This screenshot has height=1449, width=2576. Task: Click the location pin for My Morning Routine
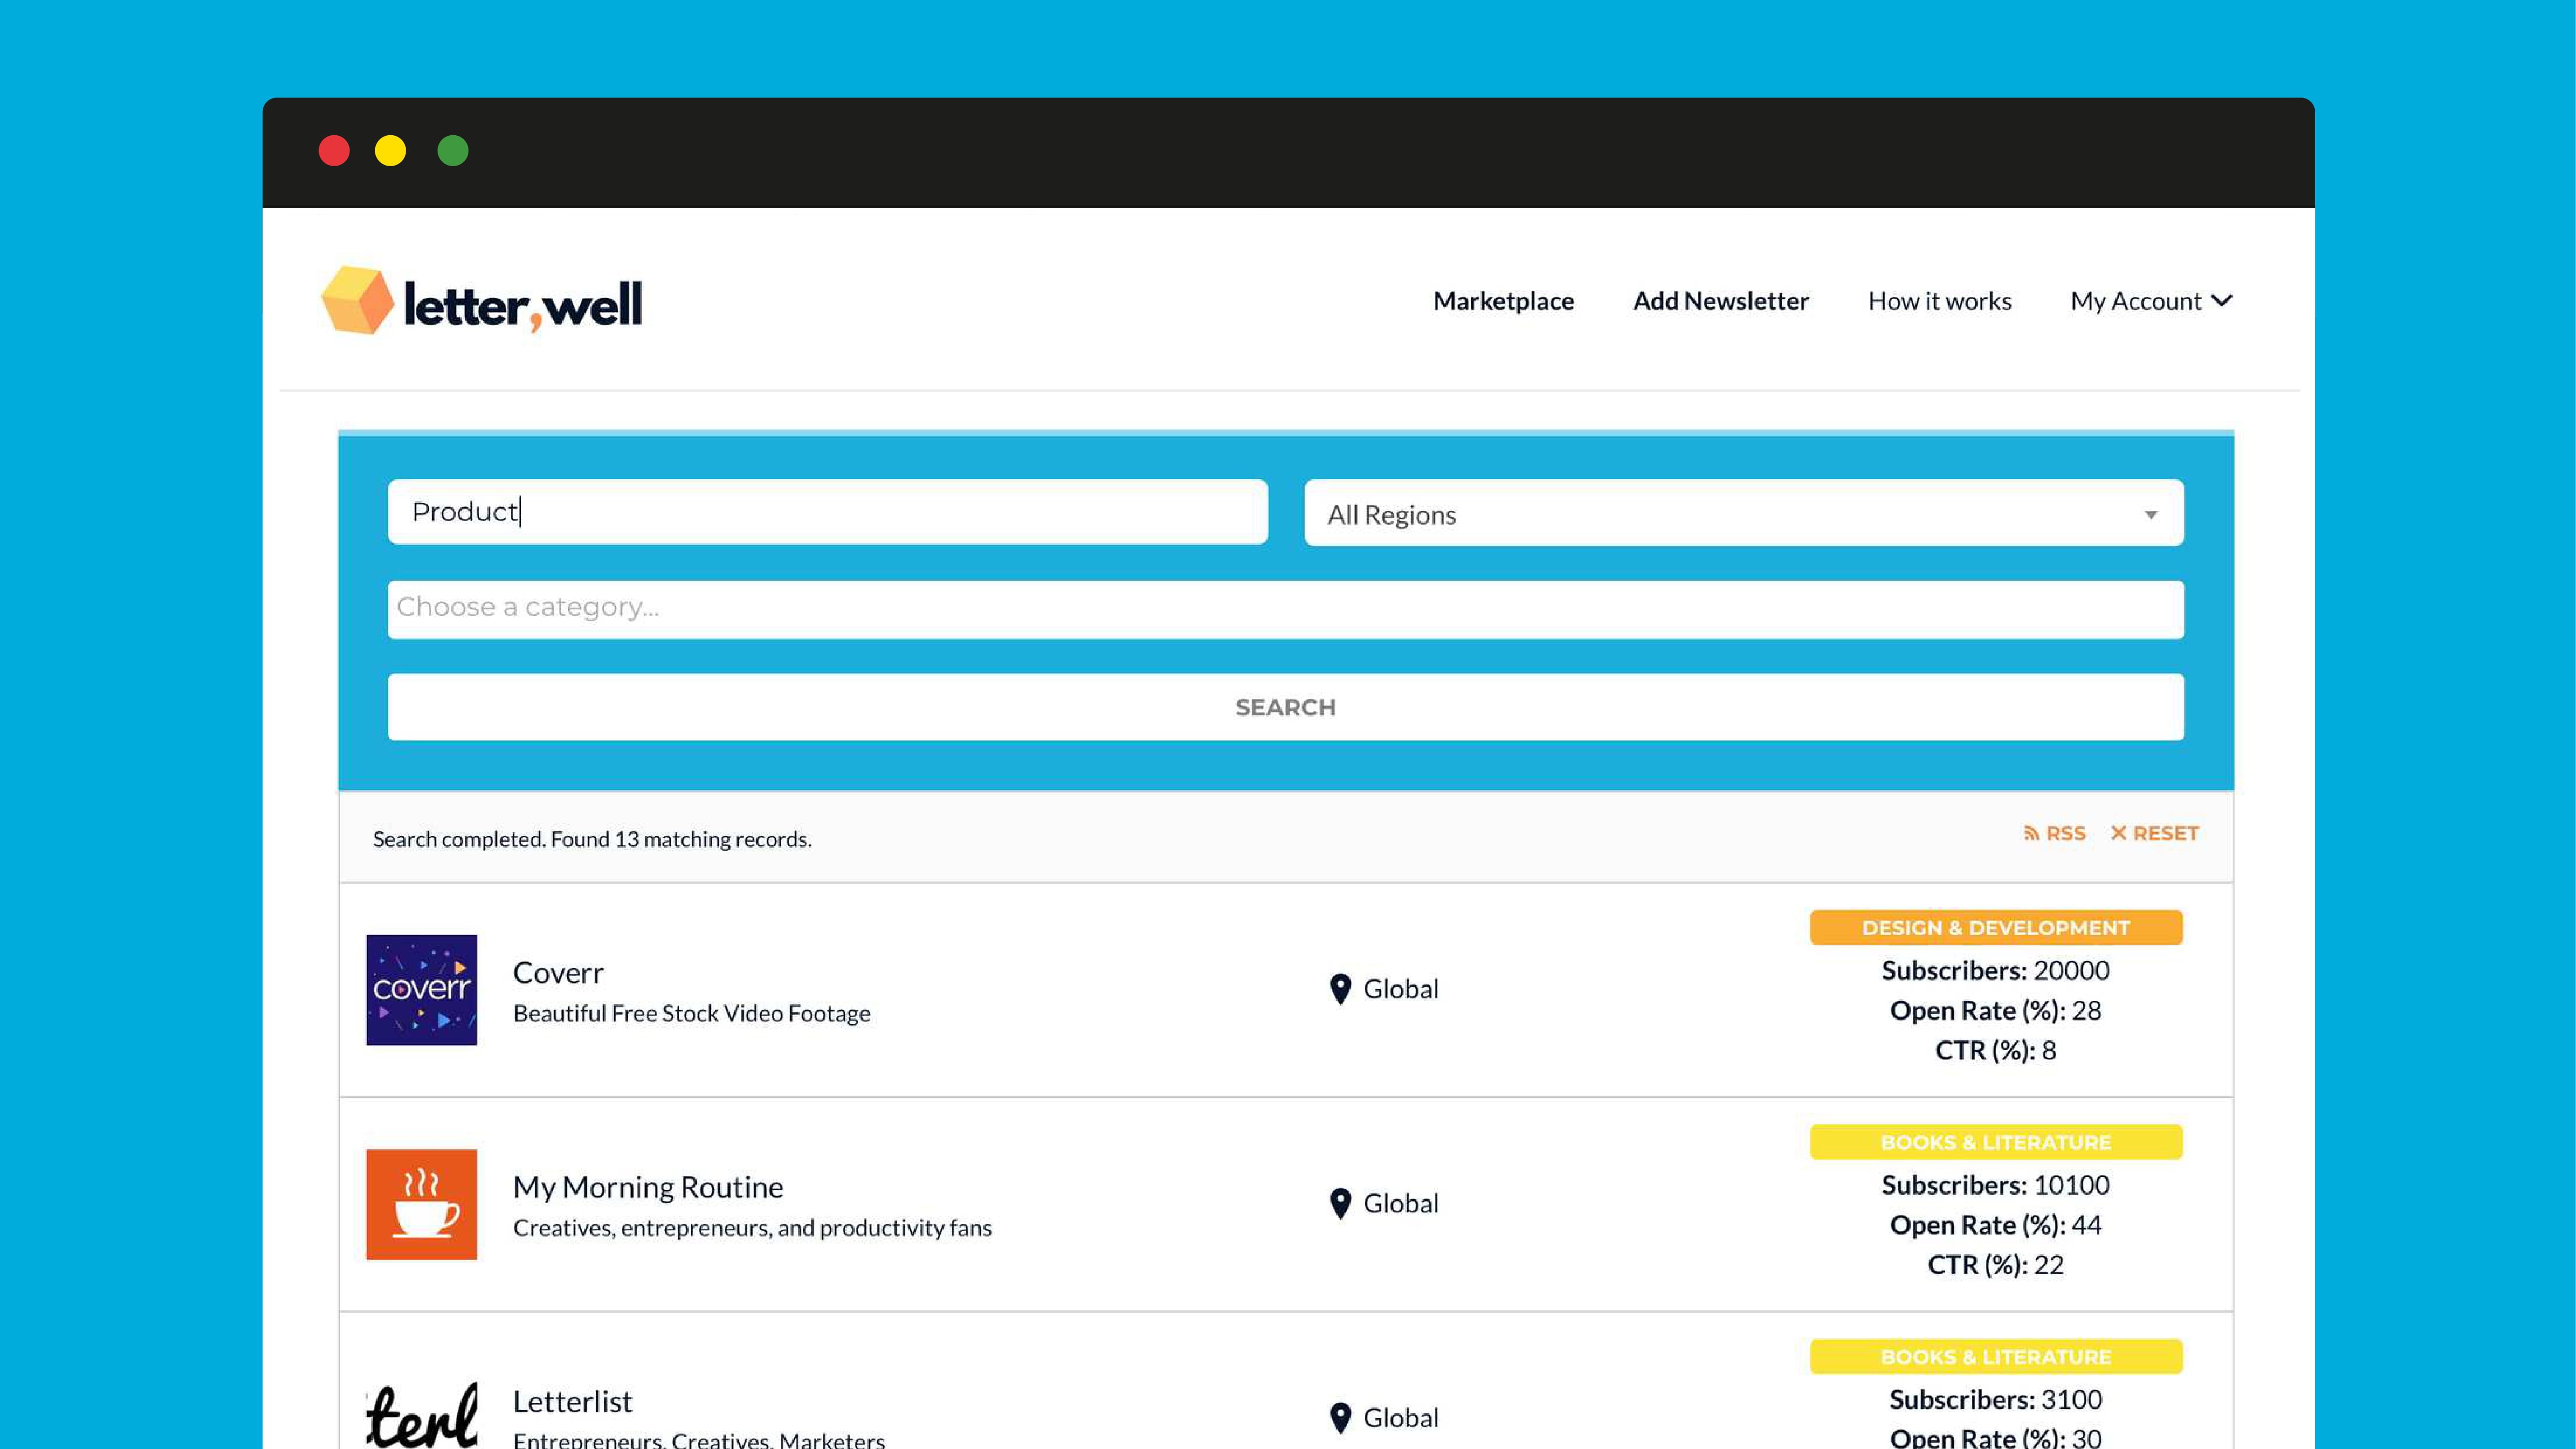[x=1340, y=1203]
